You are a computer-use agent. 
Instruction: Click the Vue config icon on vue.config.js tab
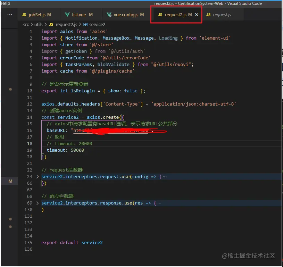click(109, 15)
